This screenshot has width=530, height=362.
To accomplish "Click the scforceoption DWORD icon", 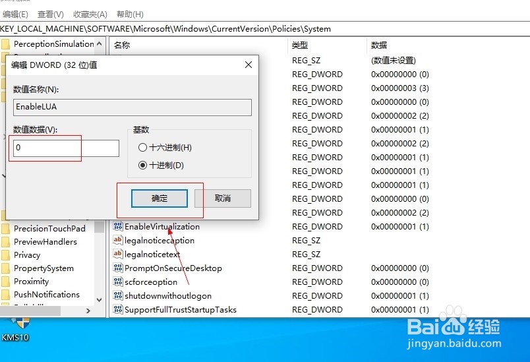I will pos(117,282).
